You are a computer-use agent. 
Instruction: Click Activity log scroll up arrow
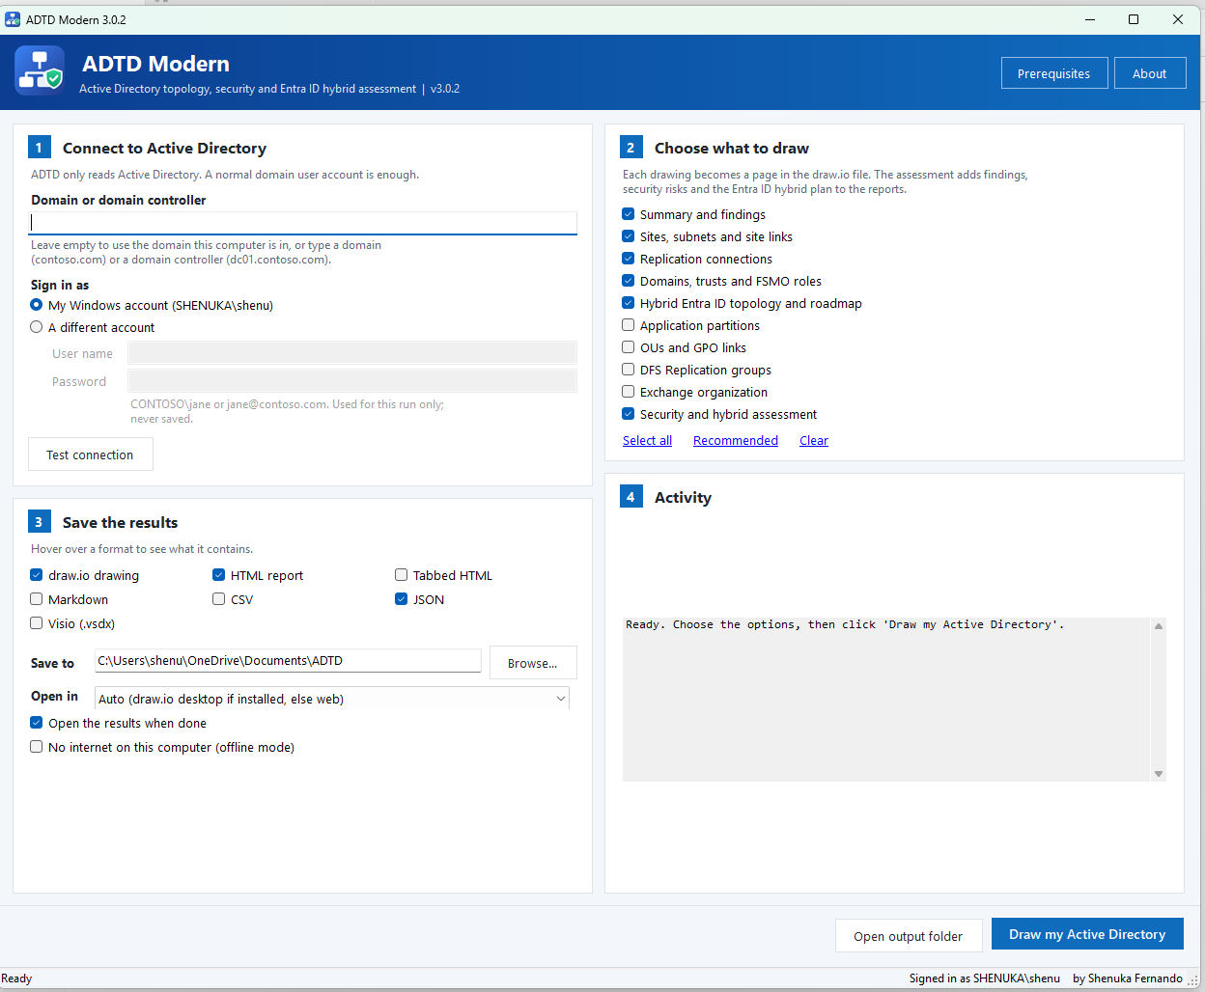[1159, 626]
